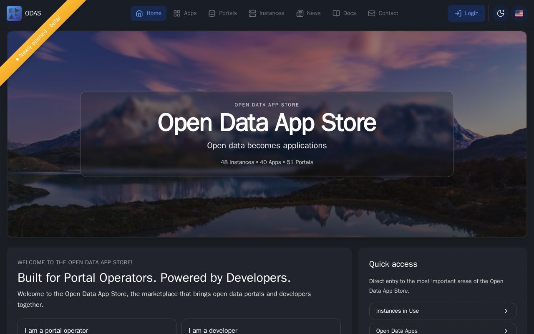
Task: Open the News section
Action: pos(308,13)
